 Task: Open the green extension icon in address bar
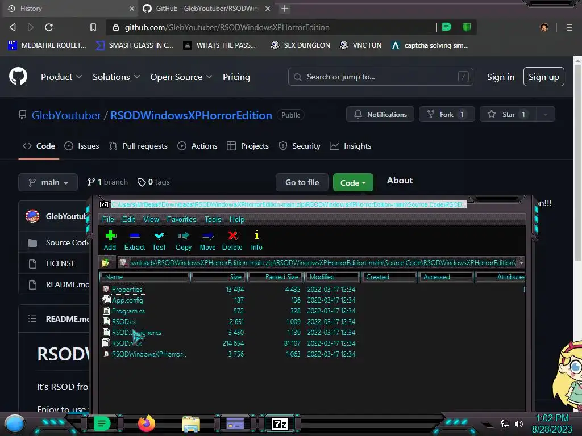coord(447,27)
